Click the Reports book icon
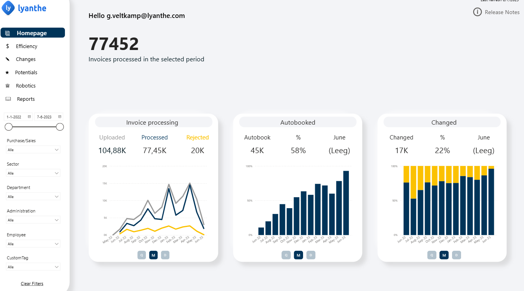The height and width of the screenshot is (291, 524). click(8, 99)
